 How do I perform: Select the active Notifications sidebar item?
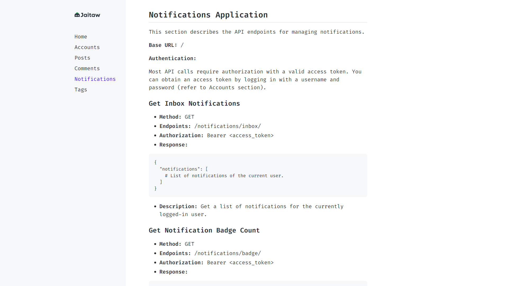pyautogui.click(x=95, y=79)
